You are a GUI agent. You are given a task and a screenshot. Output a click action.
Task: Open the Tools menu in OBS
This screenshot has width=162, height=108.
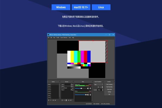pyautogui.click(x=70, y=38)
